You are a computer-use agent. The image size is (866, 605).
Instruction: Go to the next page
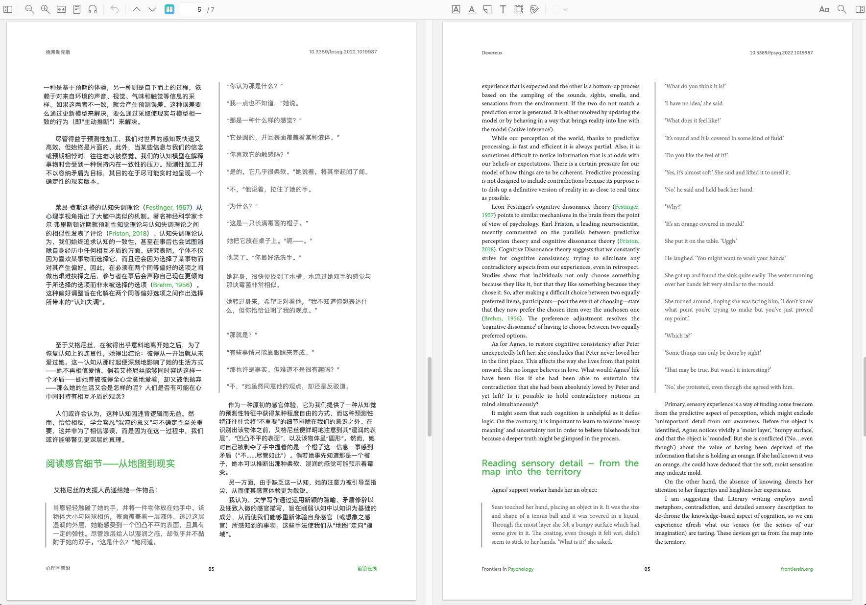(x=152, y=9)
